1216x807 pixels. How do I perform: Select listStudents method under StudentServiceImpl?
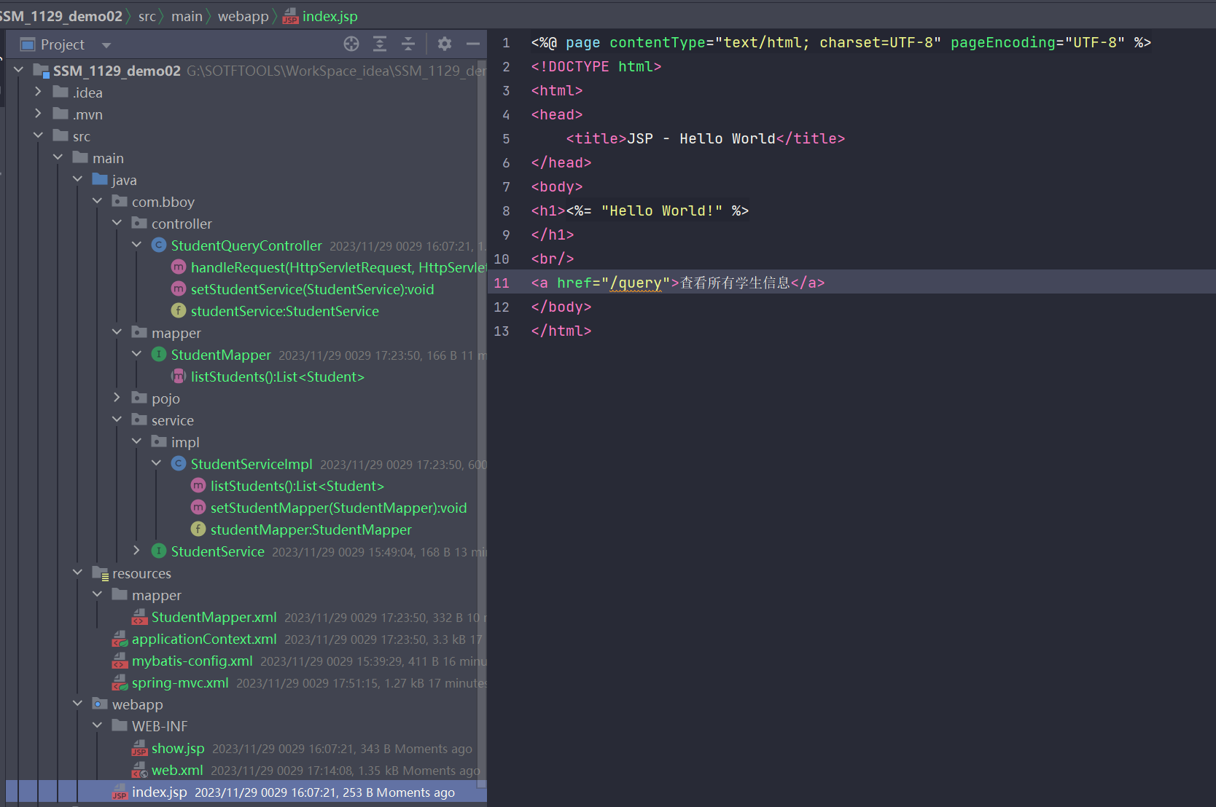(x=297, y=486)
